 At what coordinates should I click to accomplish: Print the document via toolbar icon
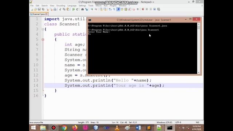pos(55,9)
